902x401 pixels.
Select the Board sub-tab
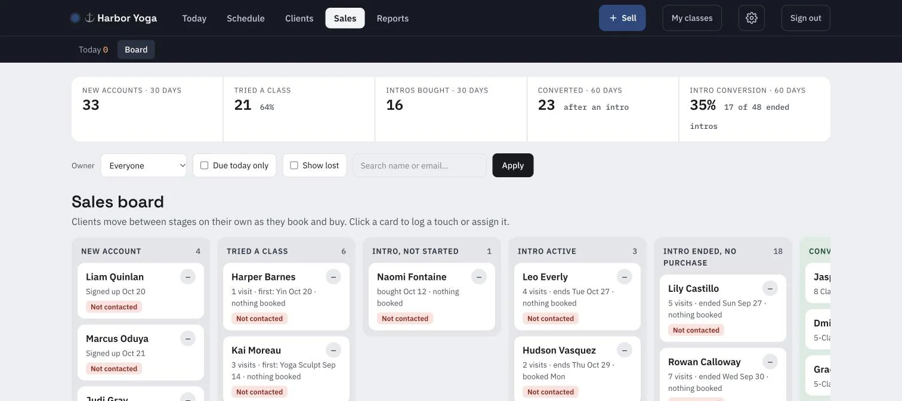point(136,50)
